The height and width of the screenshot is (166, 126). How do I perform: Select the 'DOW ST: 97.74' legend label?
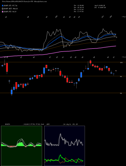tap(10, 6)
